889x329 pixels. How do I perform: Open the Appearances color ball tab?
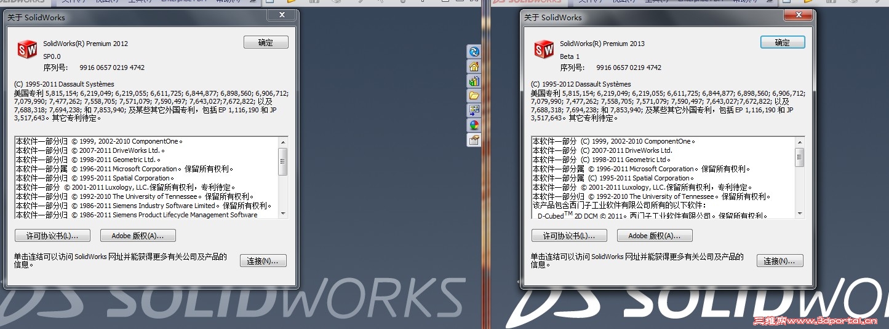click(x=474, y=125)
